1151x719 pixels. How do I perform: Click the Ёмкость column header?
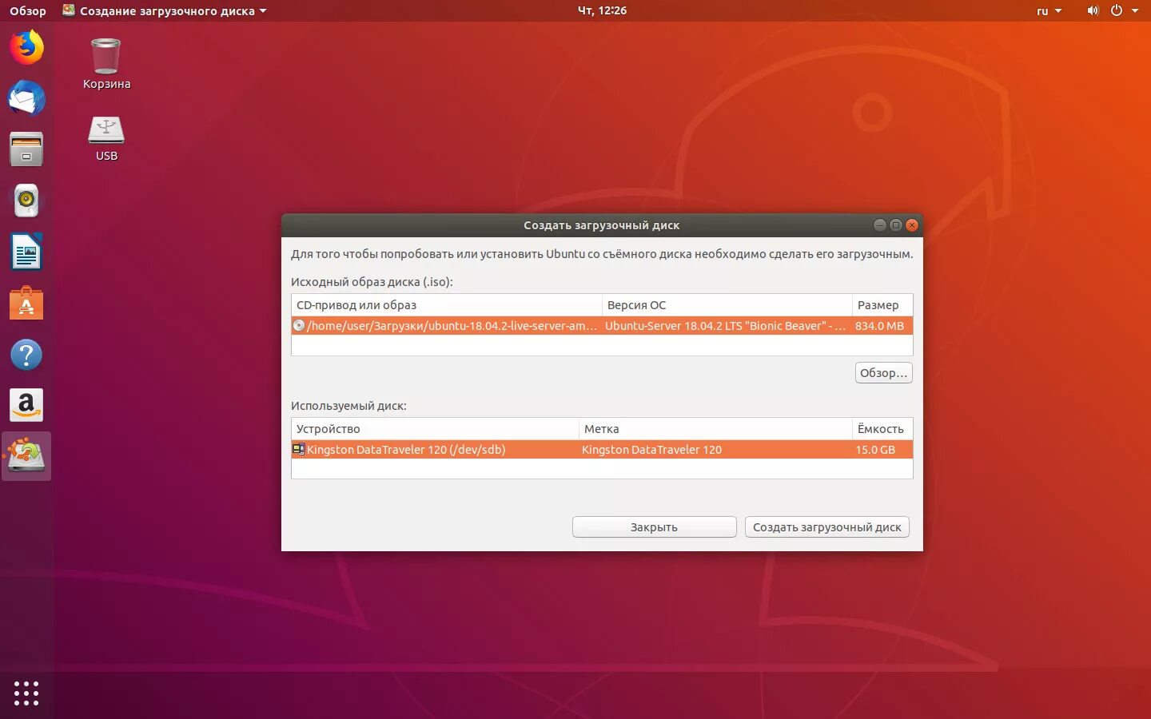882,429
